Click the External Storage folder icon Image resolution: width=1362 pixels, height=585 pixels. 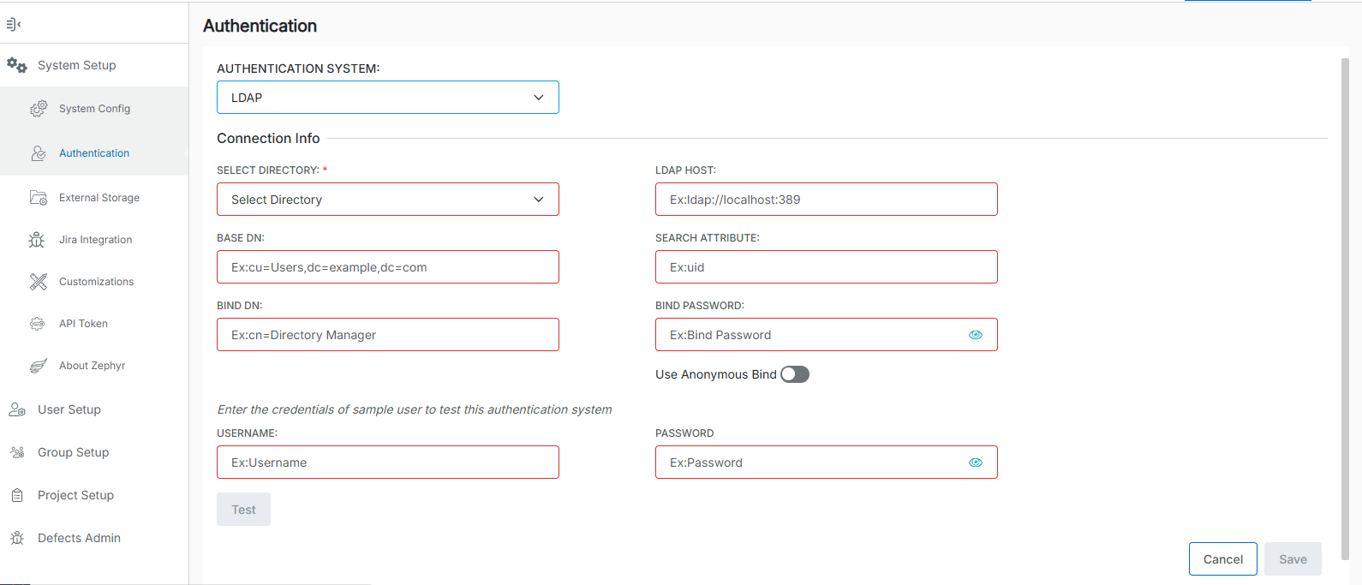point(39,198)
